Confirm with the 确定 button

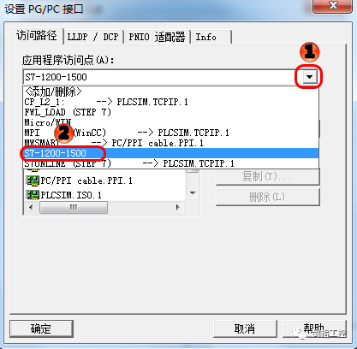pyautogui.click(x=41, y=328)
